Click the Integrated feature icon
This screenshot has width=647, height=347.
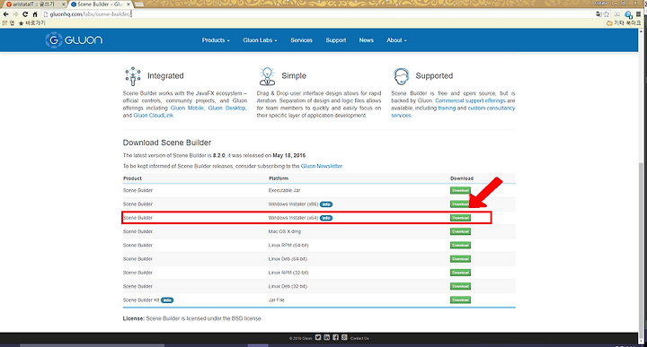click(133, 76)
